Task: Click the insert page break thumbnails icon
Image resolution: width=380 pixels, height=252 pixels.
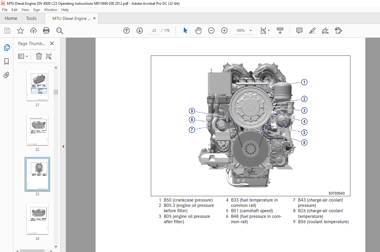Action: (x=49, y=56)
